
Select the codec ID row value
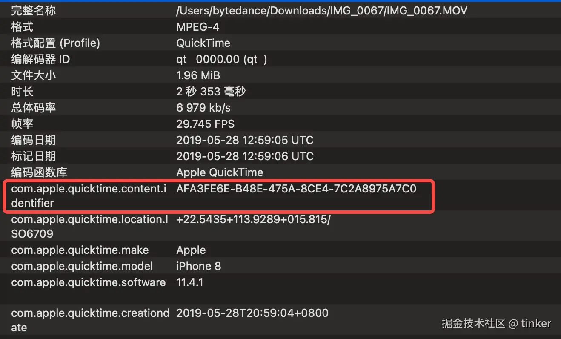coord(221,59)
